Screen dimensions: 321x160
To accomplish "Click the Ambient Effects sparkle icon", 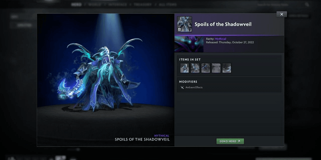I will [182, 88].
